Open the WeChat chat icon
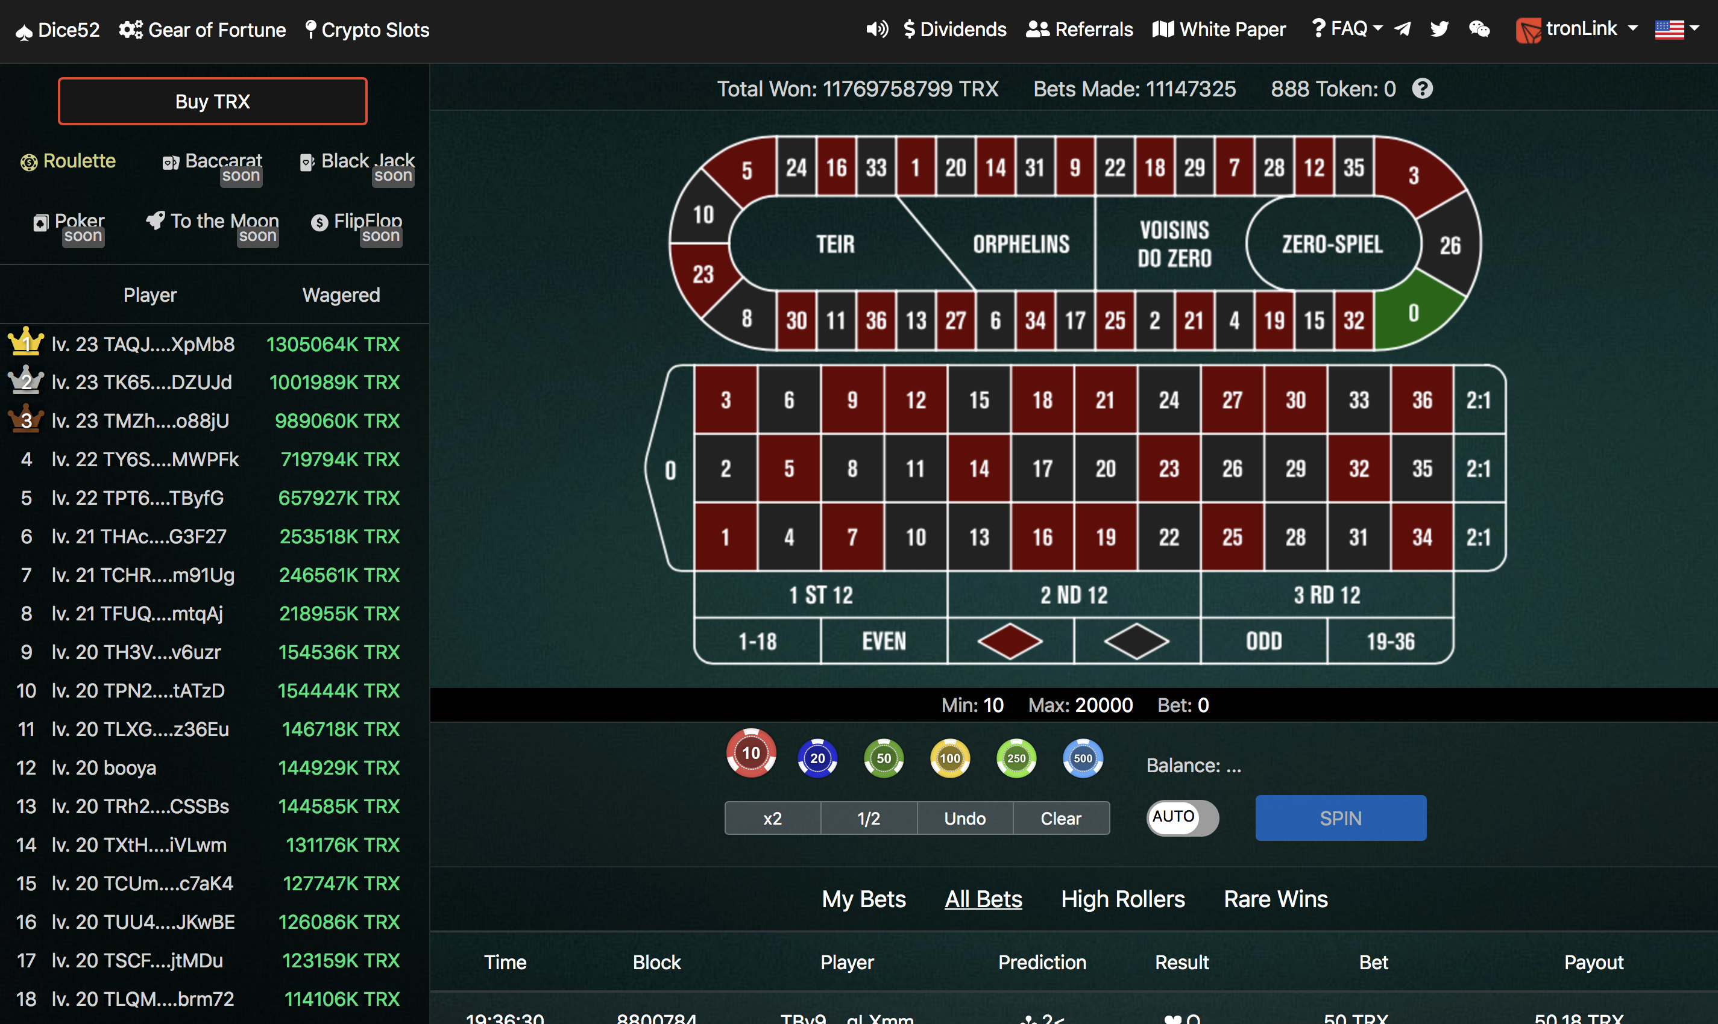Screen dimensions: 1718x1024 pyautogui.click(x=1479, y=29)
